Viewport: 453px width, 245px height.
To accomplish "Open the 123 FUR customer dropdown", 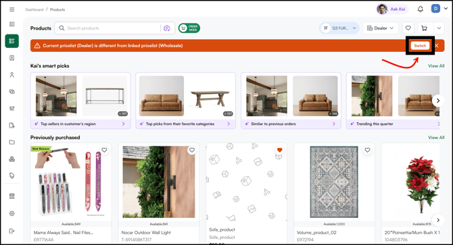I will pyautogui.click(x=339, y=28).
